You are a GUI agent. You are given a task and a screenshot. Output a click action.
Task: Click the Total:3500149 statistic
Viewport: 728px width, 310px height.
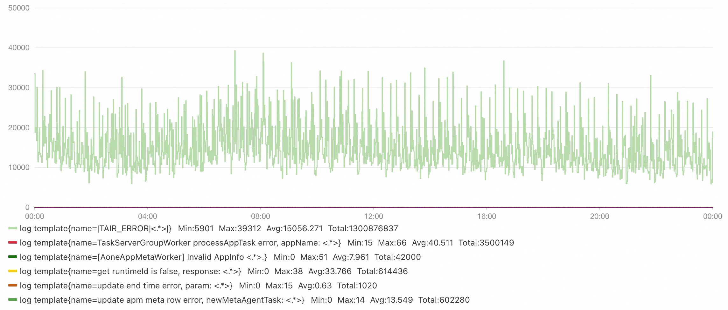(x=486, y=243)
